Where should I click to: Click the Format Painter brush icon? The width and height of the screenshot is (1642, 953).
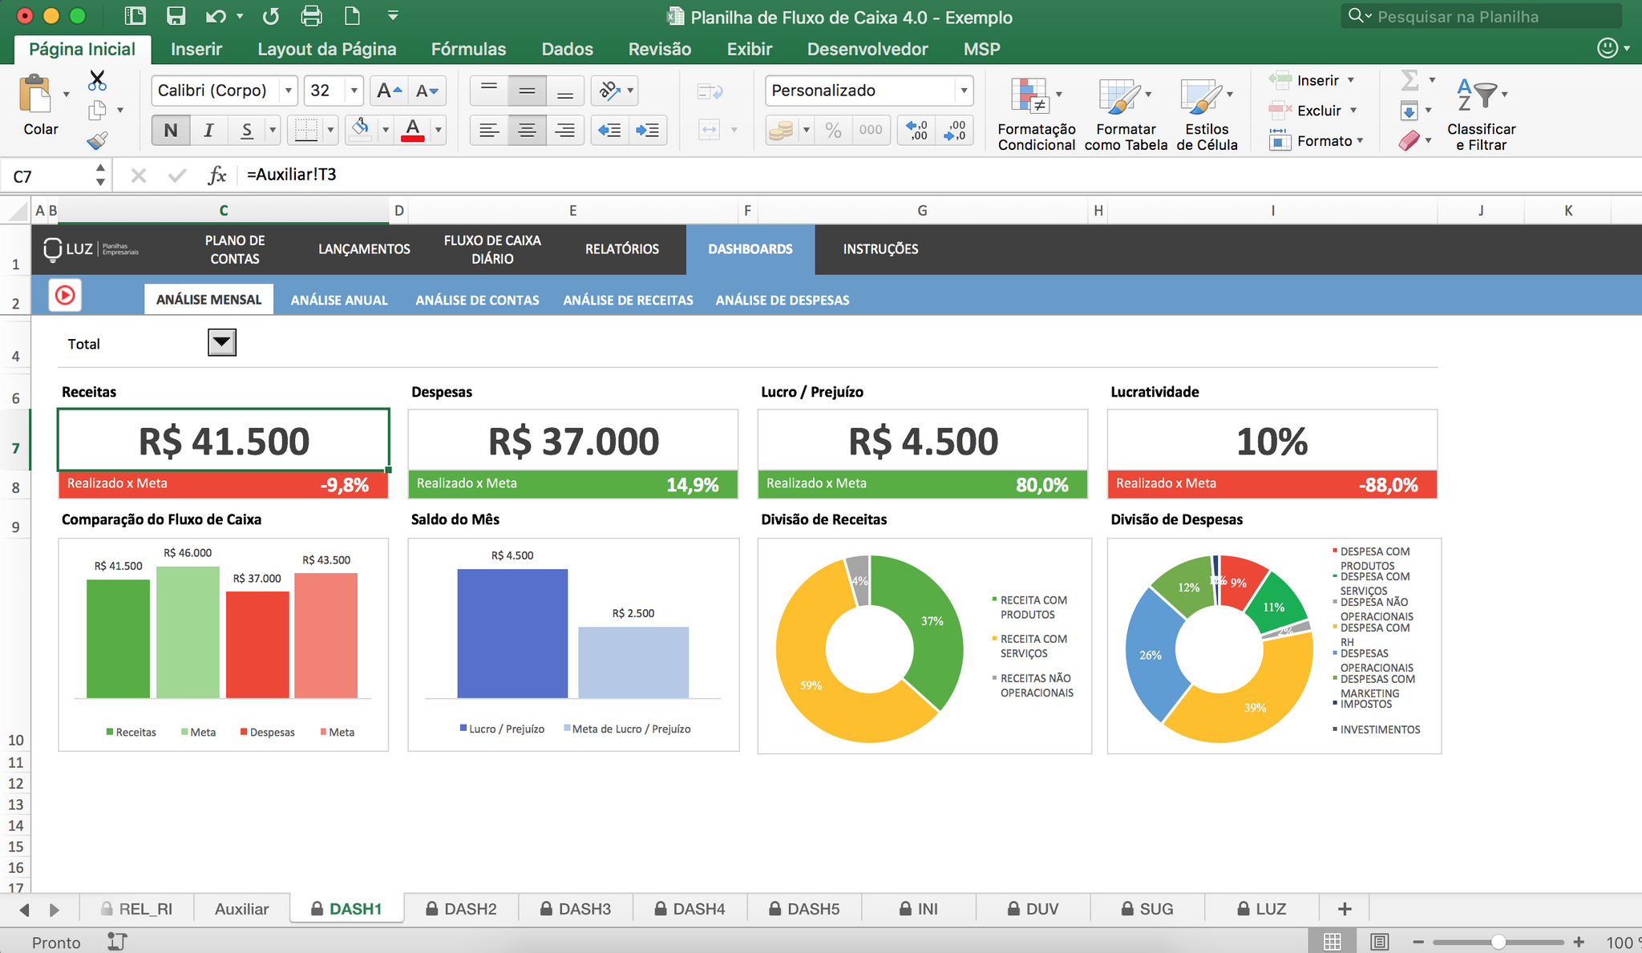coord(97,141)
